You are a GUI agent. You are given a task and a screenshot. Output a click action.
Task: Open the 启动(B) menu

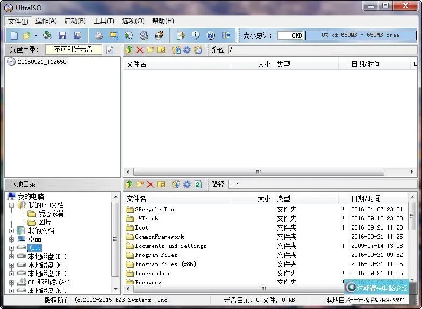[75, 21]
